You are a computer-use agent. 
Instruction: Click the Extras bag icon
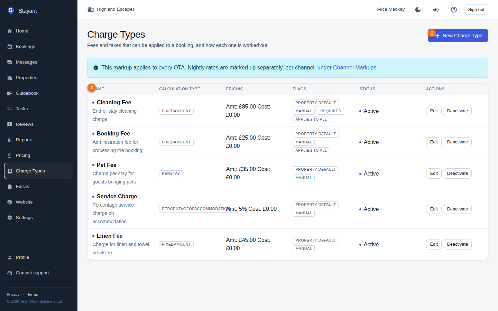[x=10, y=187]
